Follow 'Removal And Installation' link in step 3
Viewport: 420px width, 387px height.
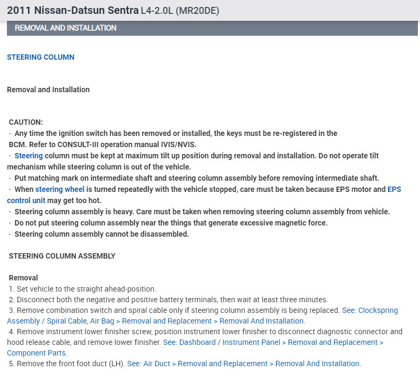[x=261, y=321]
